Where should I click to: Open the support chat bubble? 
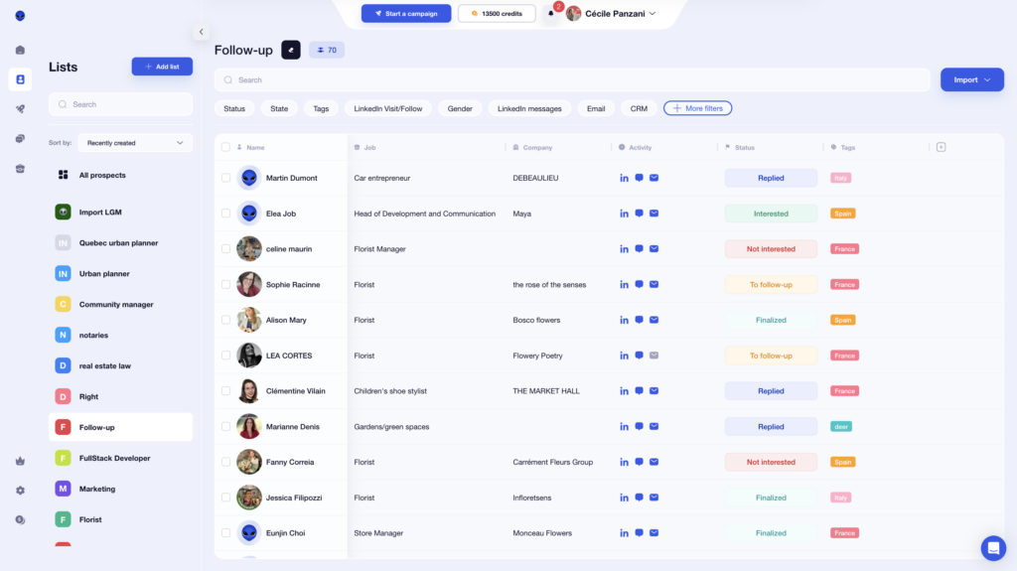click(993, 548)
